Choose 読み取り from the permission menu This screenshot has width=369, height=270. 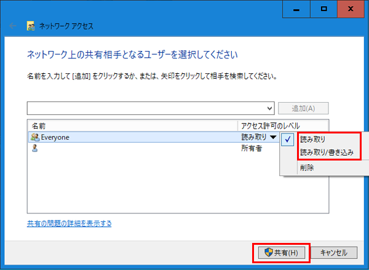coord(313,140)
